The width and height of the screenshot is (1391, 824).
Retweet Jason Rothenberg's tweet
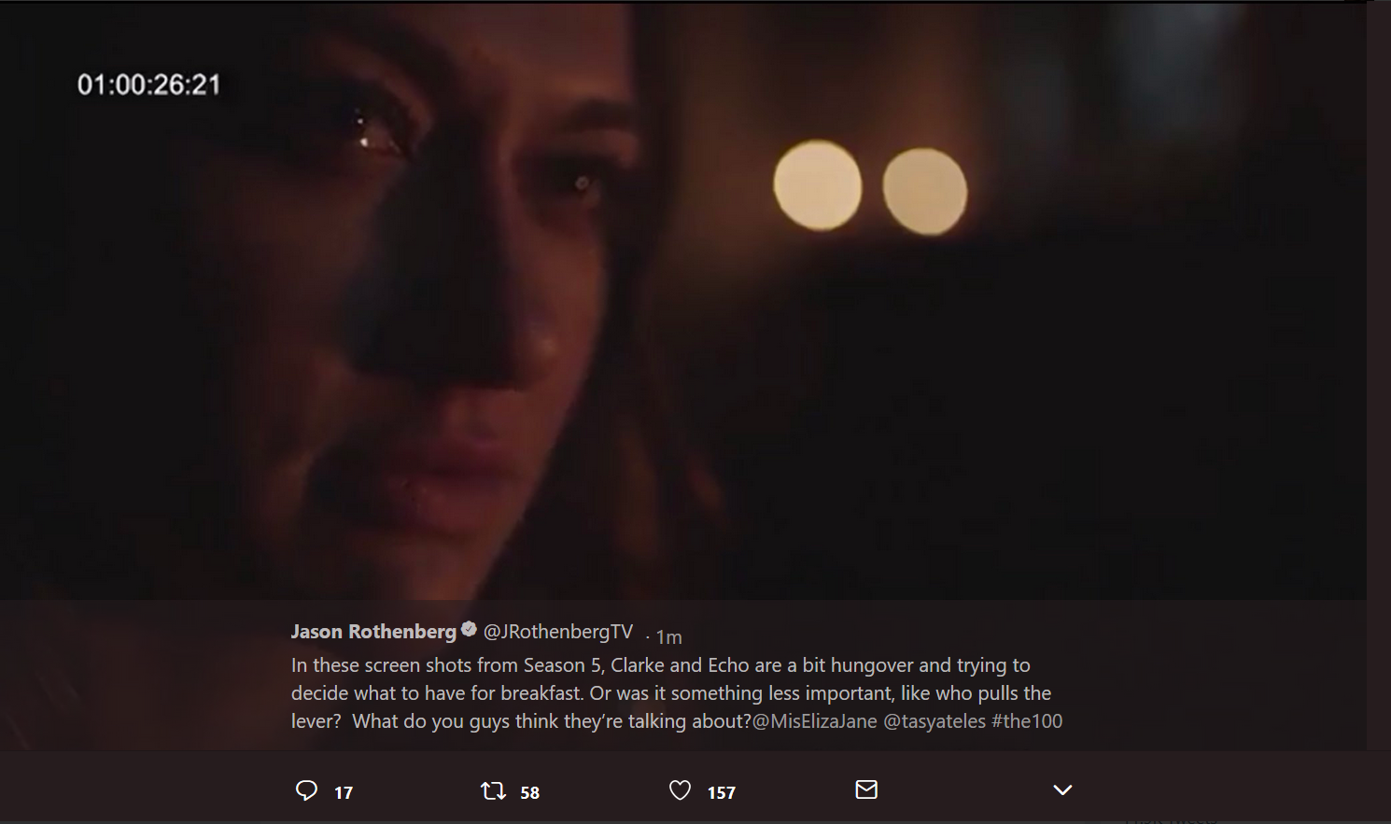tap(493, 791)
